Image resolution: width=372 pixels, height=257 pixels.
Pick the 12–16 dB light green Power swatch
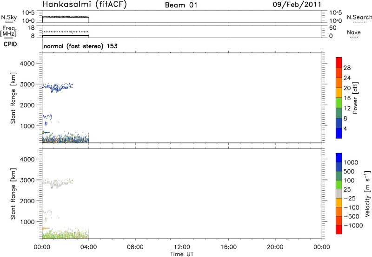point(339,103)
